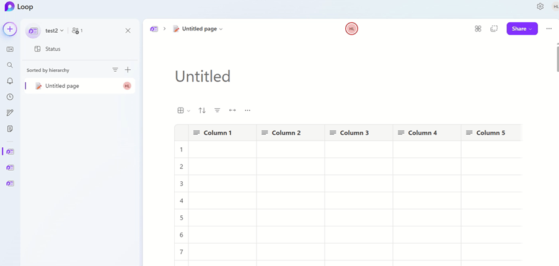
Task: Click the fit-width arrows icon in table toolbar
Action: (232, 110)
